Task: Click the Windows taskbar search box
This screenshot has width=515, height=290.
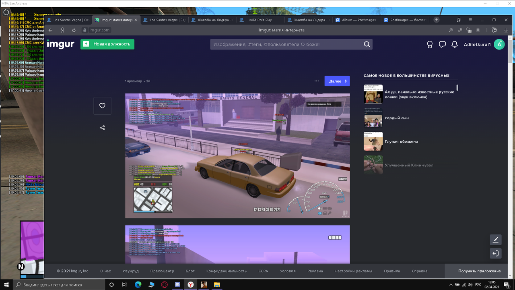Action: click(60, 285)
